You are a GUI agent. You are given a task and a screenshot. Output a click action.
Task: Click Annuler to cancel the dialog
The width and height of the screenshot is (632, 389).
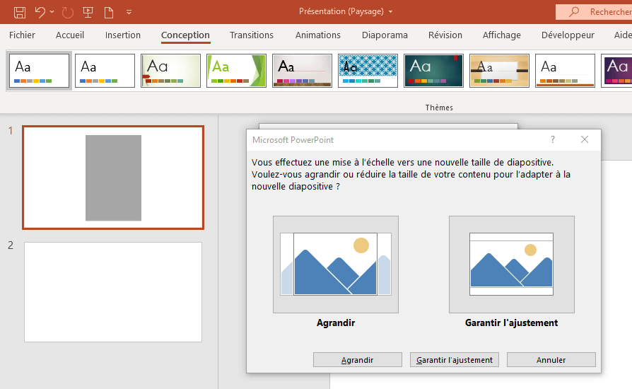551,360
